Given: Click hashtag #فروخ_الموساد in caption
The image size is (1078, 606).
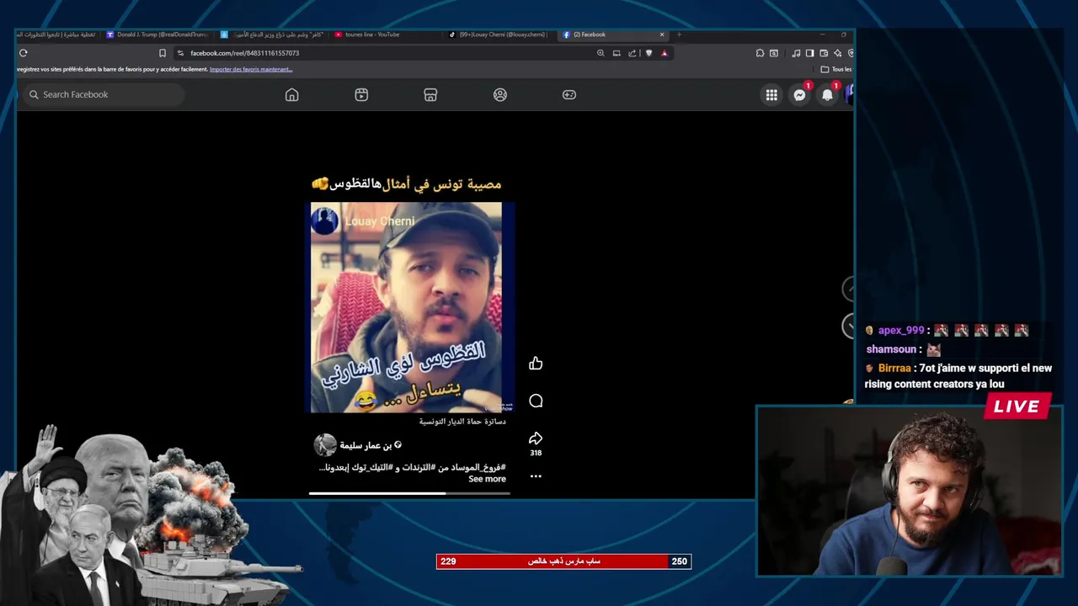Looking at the screenshot, I should click(x=477, y=466).
